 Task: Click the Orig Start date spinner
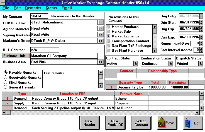201,23
